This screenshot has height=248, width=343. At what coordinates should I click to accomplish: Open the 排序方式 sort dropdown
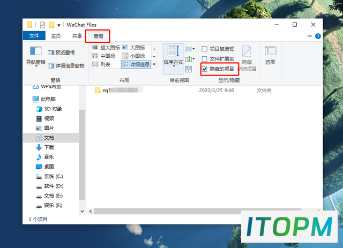173,58
